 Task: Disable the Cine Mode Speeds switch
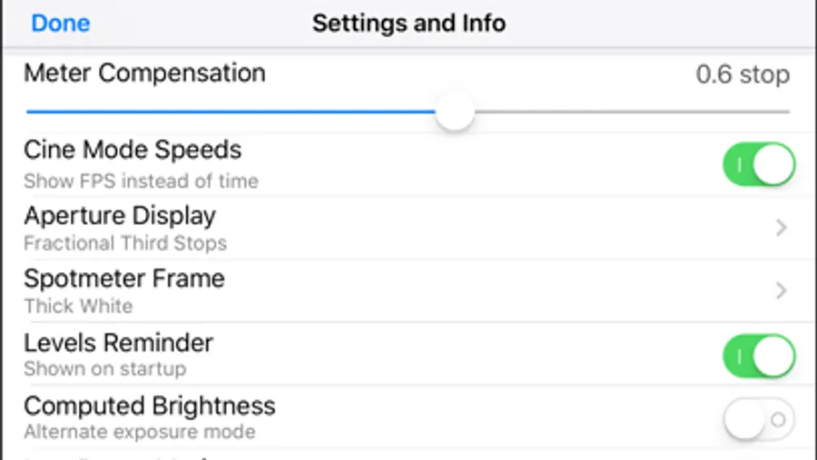[x=758, y=164]
